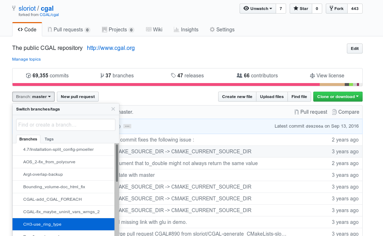This screenshot has height=236, width=383.
Task: View the 37 branches link
Action: 117,76
